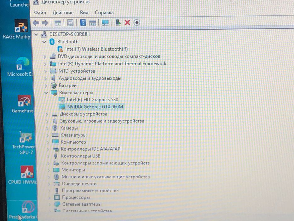Open the Przegladarka desktop shortcut

(x=28, y=207)
